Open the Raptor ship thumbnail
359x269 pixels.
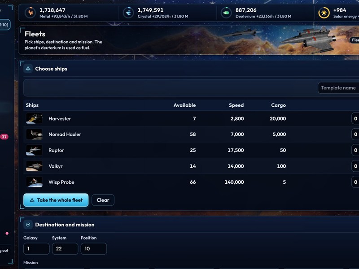34,150
